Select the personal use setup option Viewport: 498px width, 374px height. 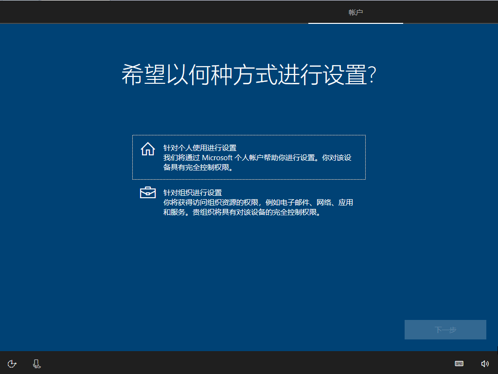(x=249, y=157)
